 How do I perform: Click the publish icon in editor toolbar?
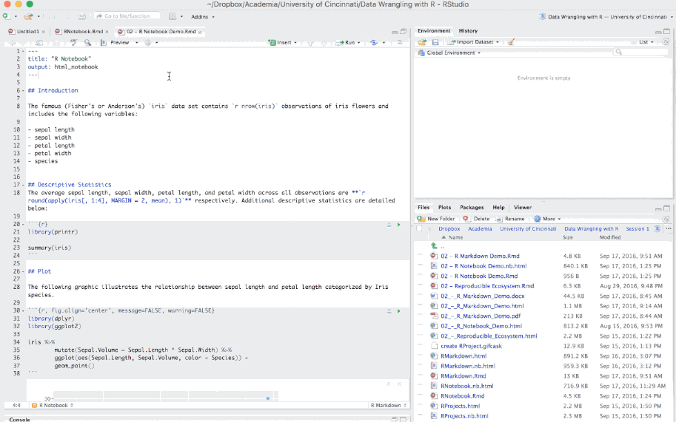pyautogui.click(x=374, y=42)
